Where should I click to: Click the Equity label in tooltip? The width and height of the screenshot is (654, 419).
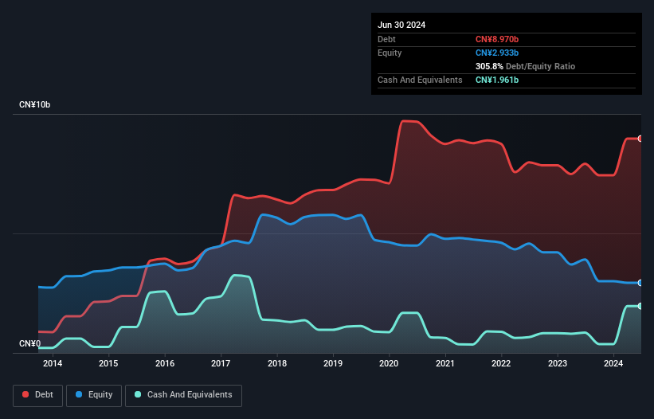390,53
